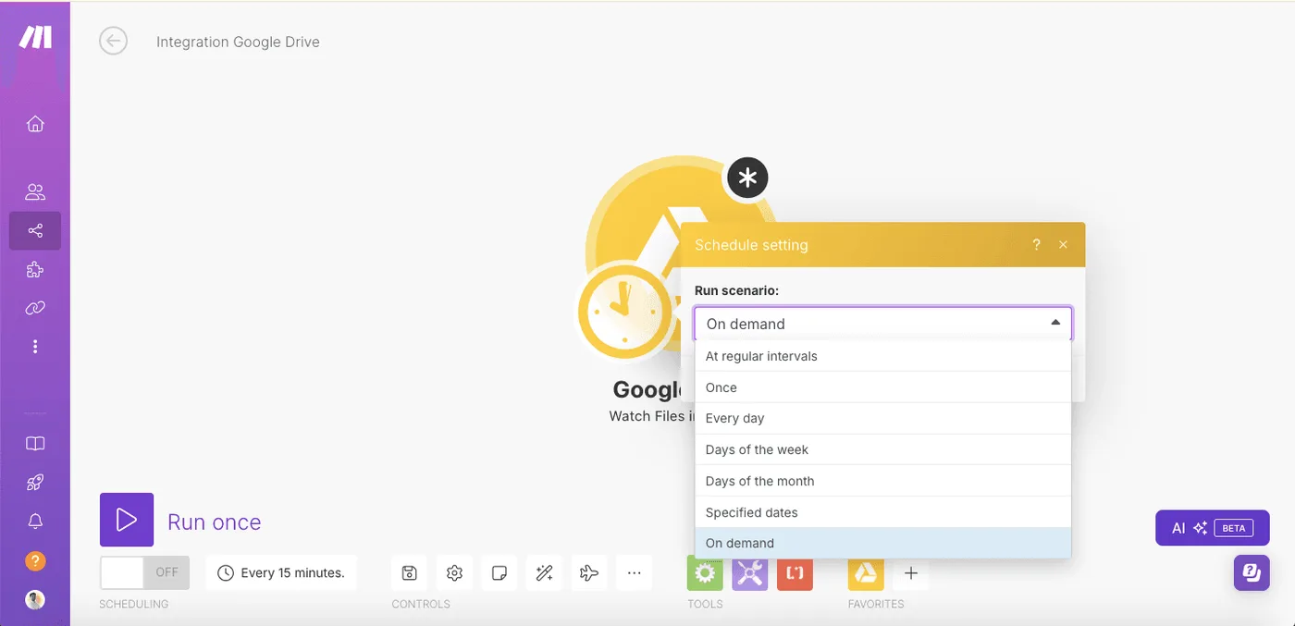Open the Every 15 minutes schedule setting
Image resolution: width=1295 pixels, height=626 pixels.
pyautogui.click(x=281, y=573)
